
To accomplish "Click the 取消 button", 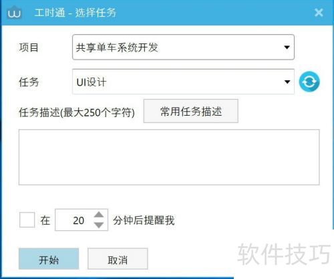I will click(x=118, y=259).
